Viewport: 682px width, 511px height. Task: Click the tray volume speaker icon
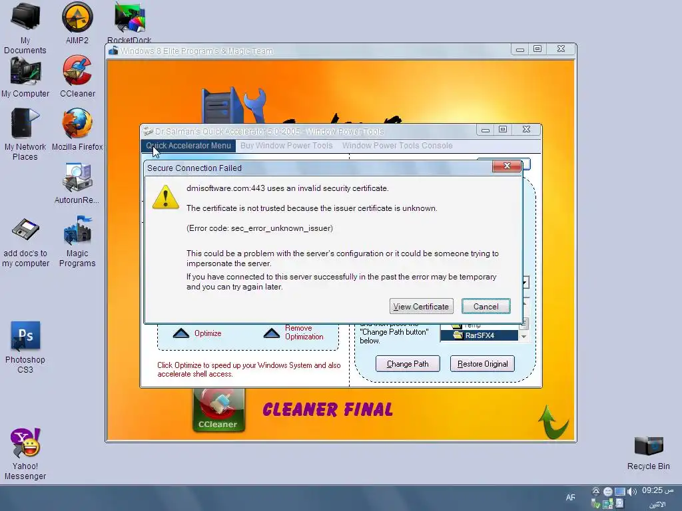[632, 492]
